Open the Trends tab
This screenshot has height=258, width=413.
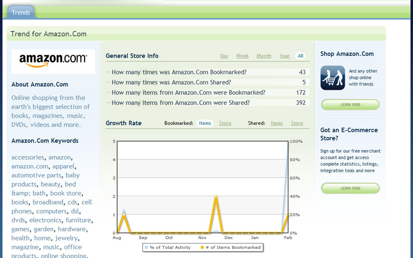point(21,12)
